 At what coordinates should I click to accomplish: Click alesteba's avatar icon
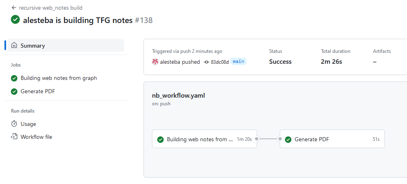(155, 62)
